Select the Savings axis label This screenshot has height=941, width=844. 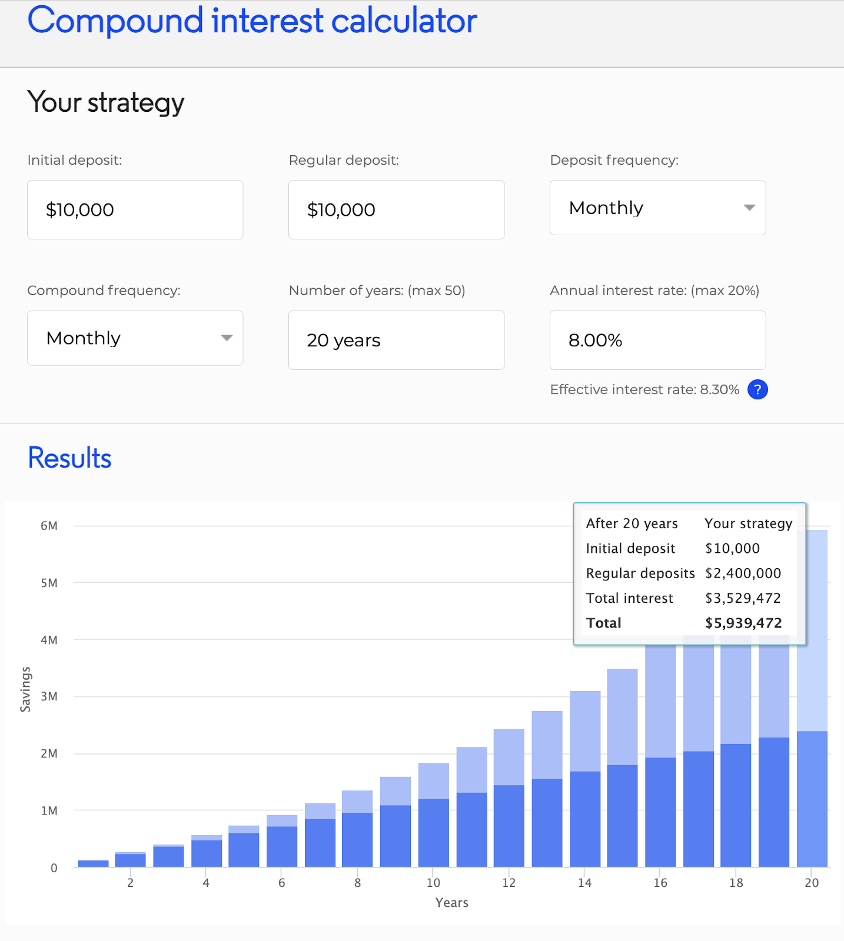[25, 689]
